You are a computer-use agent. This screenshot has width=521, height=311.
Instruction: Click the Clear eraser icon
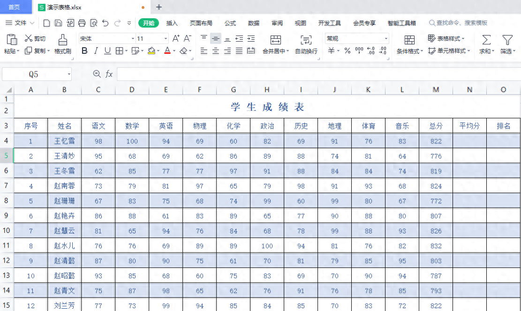pyautogui.click(x=183, y=51)
